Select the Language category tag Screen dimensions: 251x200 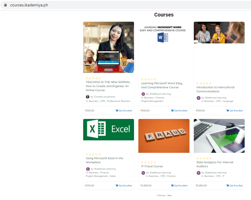pos(228,101)
